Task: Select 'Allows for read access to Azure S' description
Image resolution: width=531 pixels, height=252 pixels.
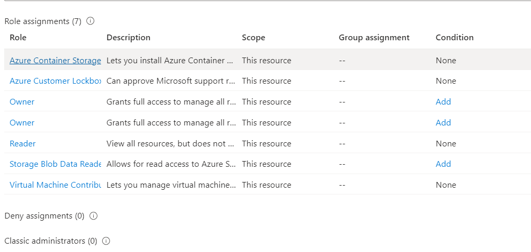Action: click(x=171, y=164)
